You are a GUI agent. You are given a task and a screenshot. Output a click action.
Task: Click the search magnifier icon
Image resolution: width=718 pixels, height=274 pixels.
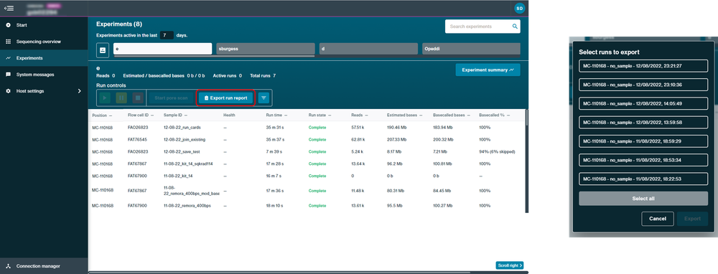coord(515,27)
